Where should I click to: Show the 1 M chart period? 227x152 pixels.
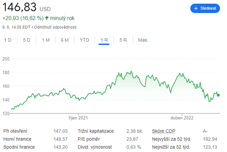[x=46, y=40]
